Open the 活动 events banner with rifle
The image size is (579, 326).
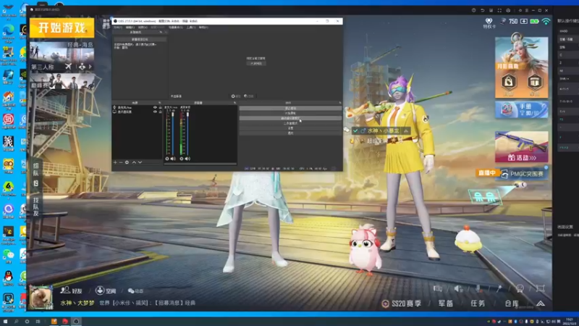pyautogui.click(x=521, y=147)
